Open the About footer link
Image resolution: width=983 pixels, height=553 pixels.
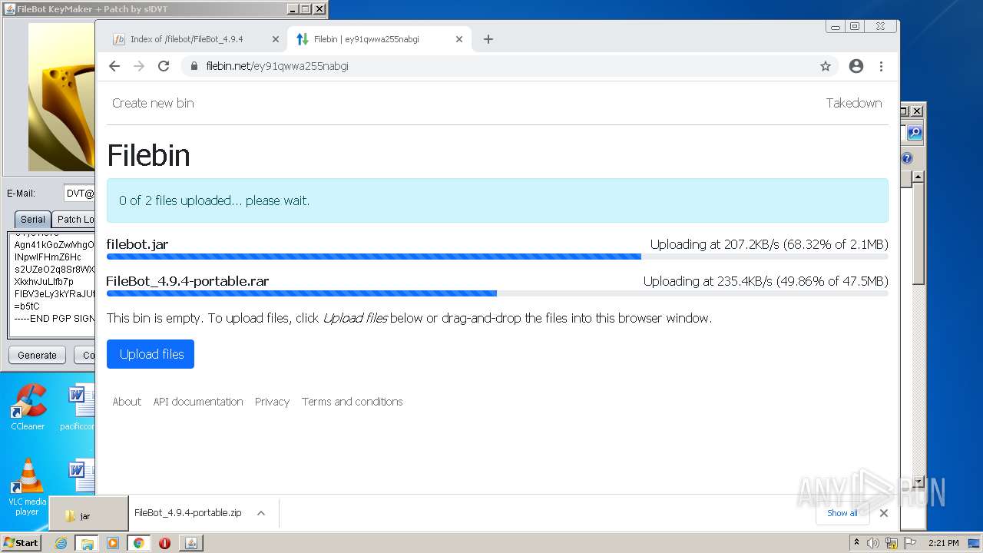coord(127,402)
